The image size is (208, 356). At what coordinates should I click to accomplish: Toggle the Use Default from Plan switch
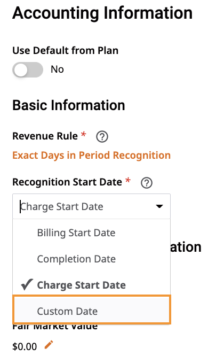[28, 69]
